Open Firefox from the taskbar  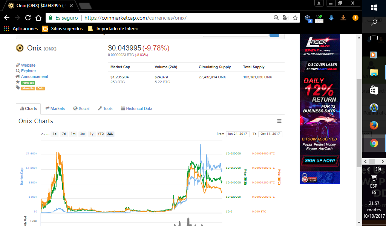(x=374, y=125)
